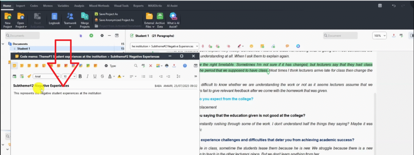The image size is (414, 155).
Task: Click the format painter brush icon
Action: (29, 76)
